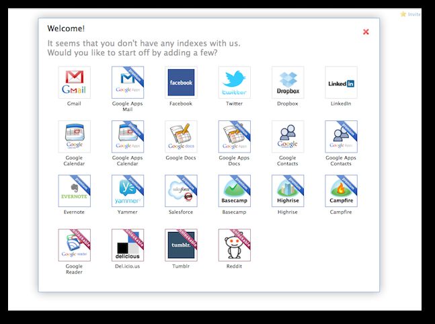Screen dimensions: 435x324
Task: Open the Invite link with star
Action: pos(411,14)
